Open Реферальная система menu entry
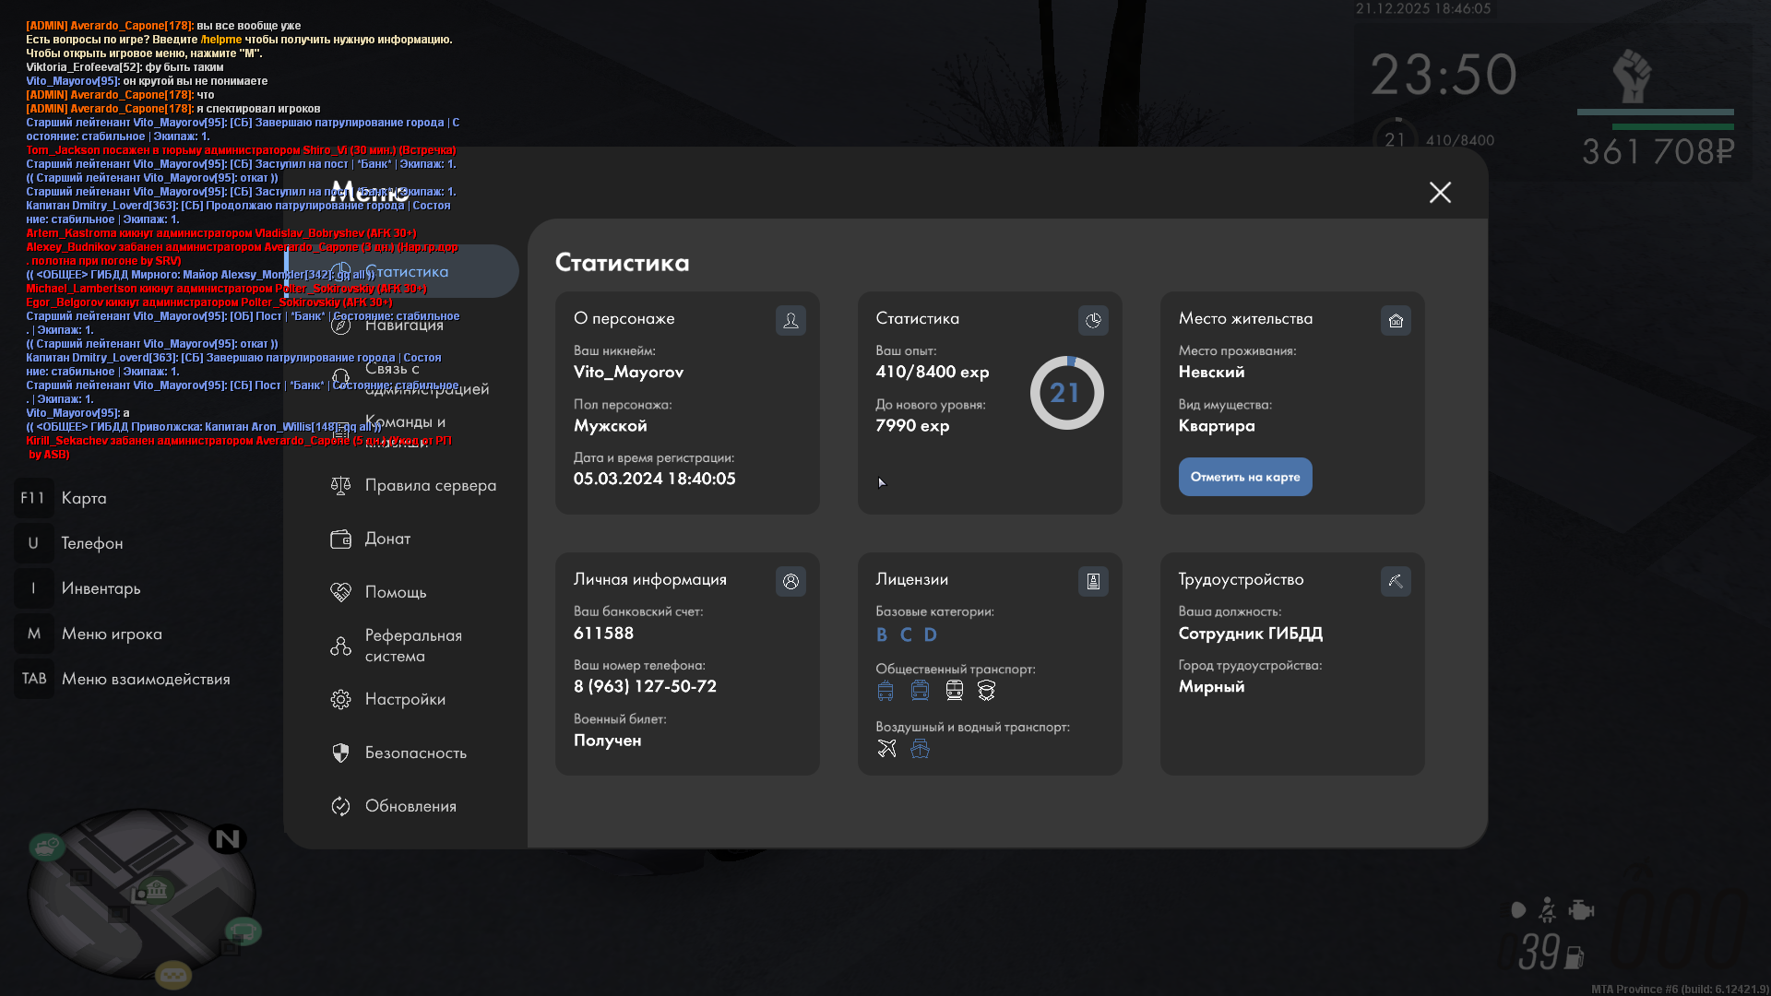This screenshot has height=996, width=1771. 412,646
